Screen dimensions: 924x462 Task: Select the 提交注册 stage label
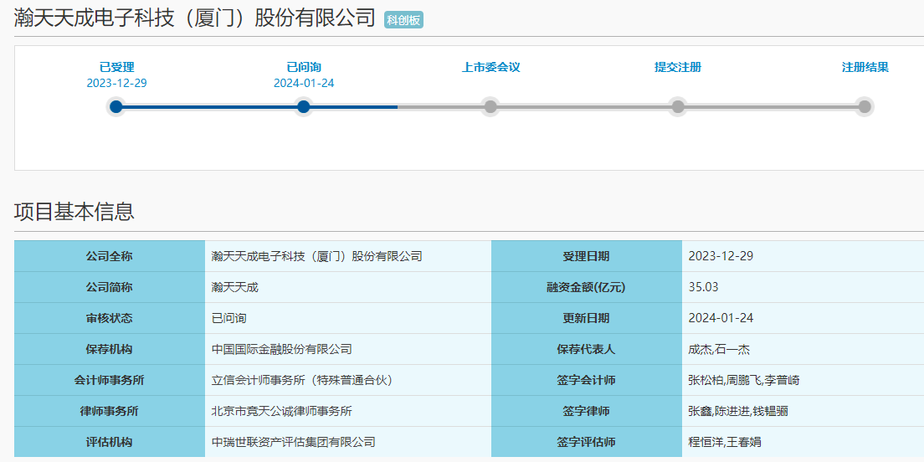[x=678, y=67]
